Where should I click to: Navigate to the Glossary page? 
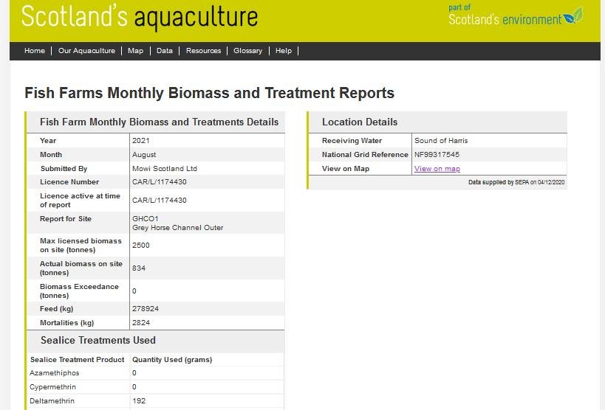point(247,51)
